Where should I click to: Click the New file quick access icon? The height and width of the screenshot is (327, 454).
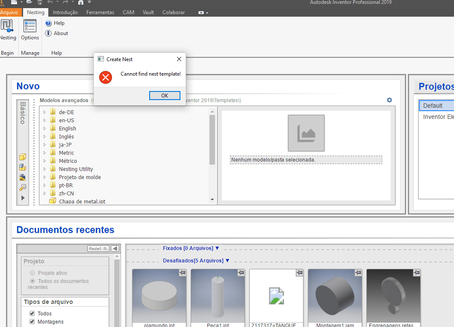point(14,2)
